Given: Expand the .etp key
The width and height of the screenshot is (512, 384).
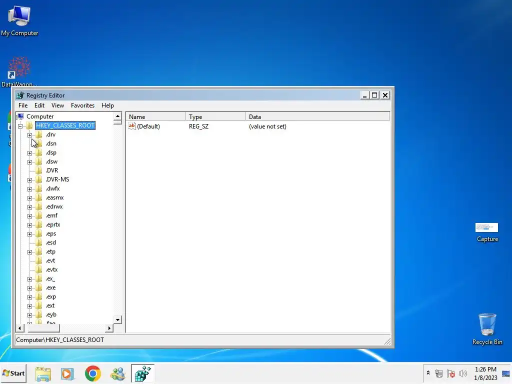Looking at the screenshot, I should [x=29, y=252].
